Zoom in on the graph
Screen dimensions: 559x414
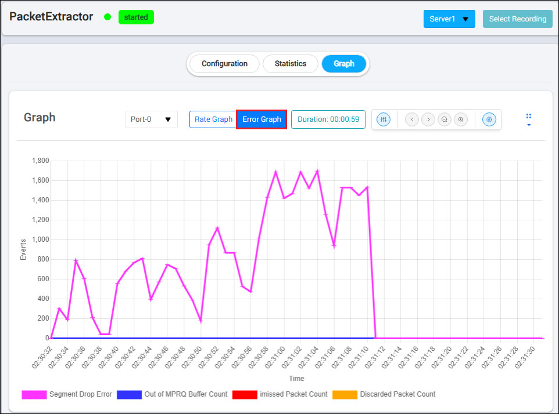(x=461, y=119)
